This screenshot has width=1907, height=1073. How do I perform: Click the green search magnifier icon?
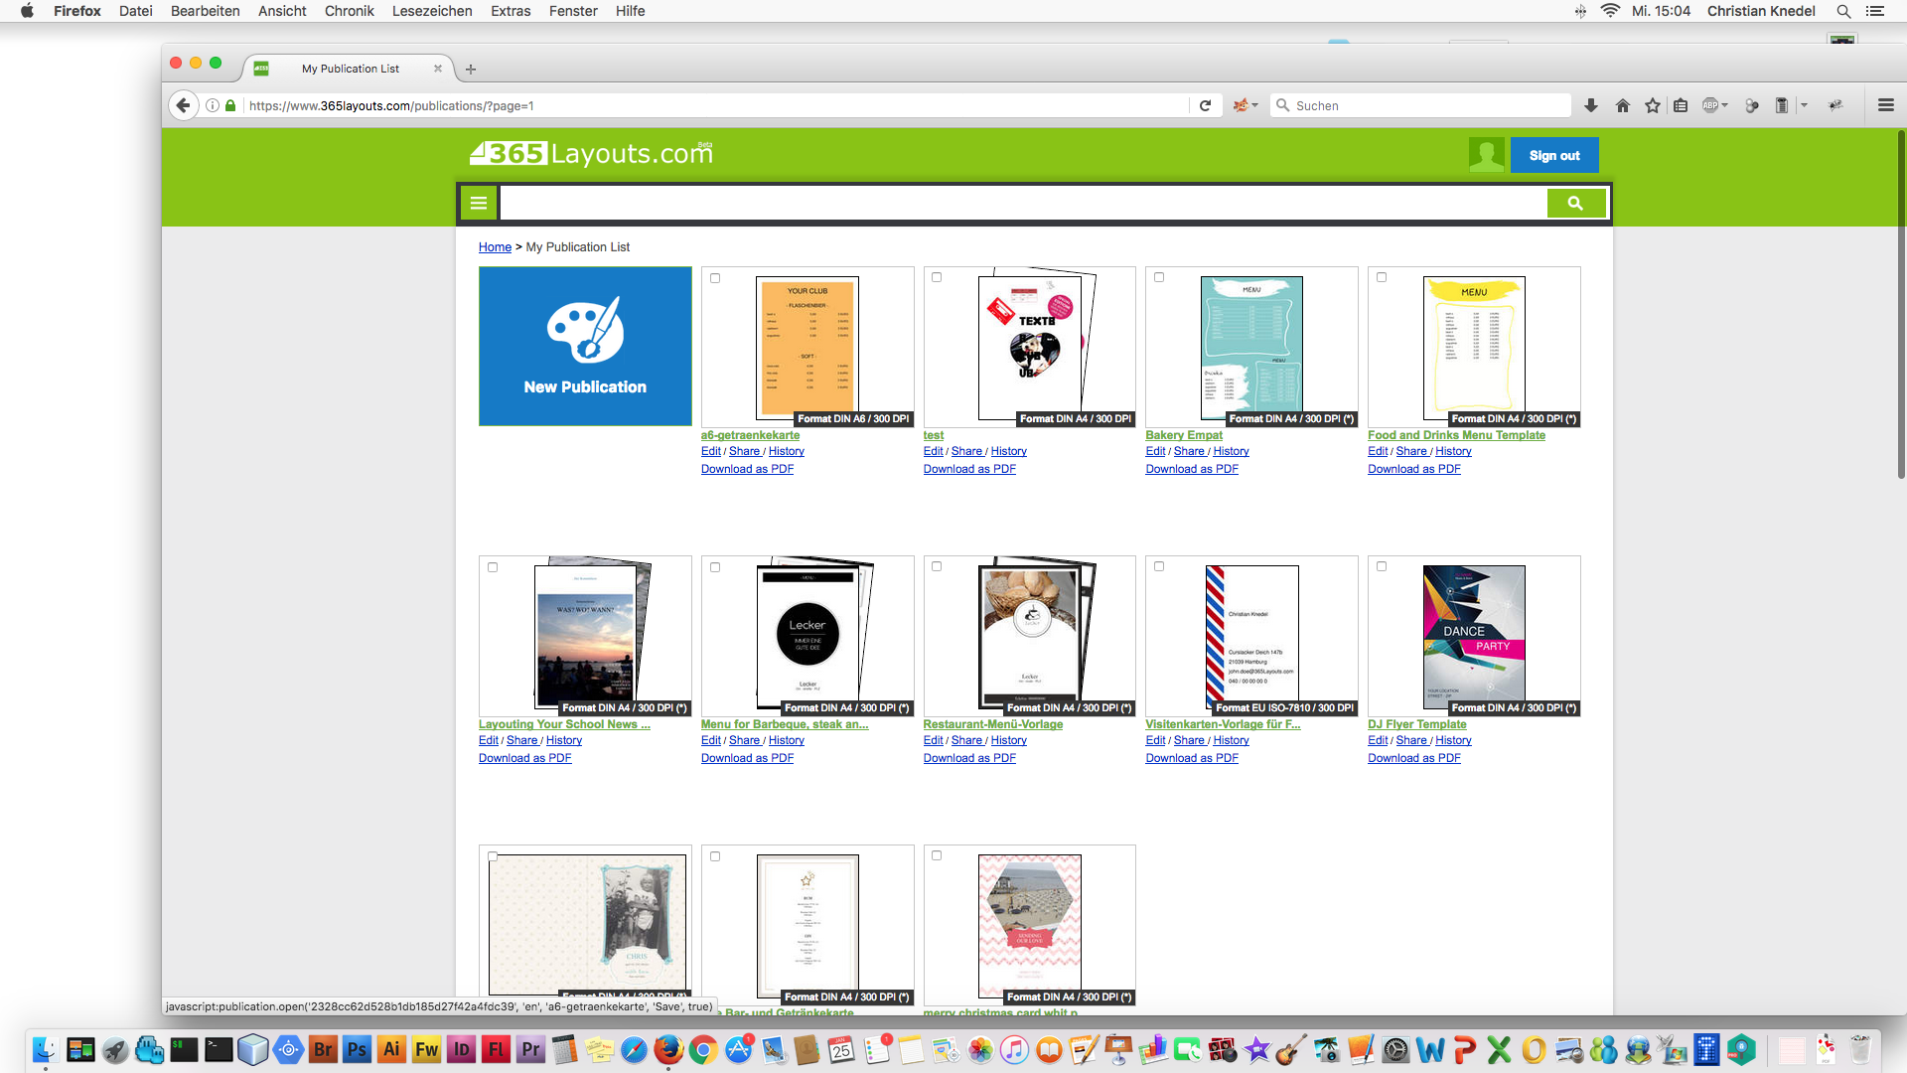[x=1576, y=203]
